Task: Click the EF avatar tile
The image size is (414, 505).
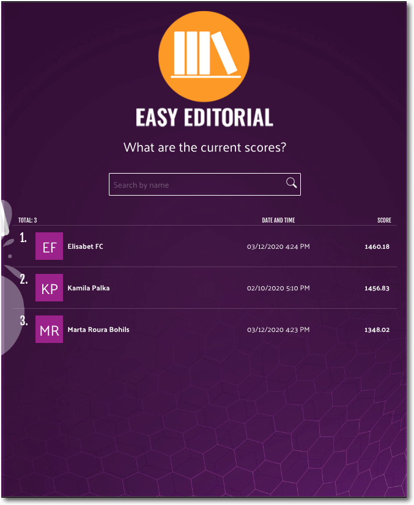Action: (x=49, y=246)
